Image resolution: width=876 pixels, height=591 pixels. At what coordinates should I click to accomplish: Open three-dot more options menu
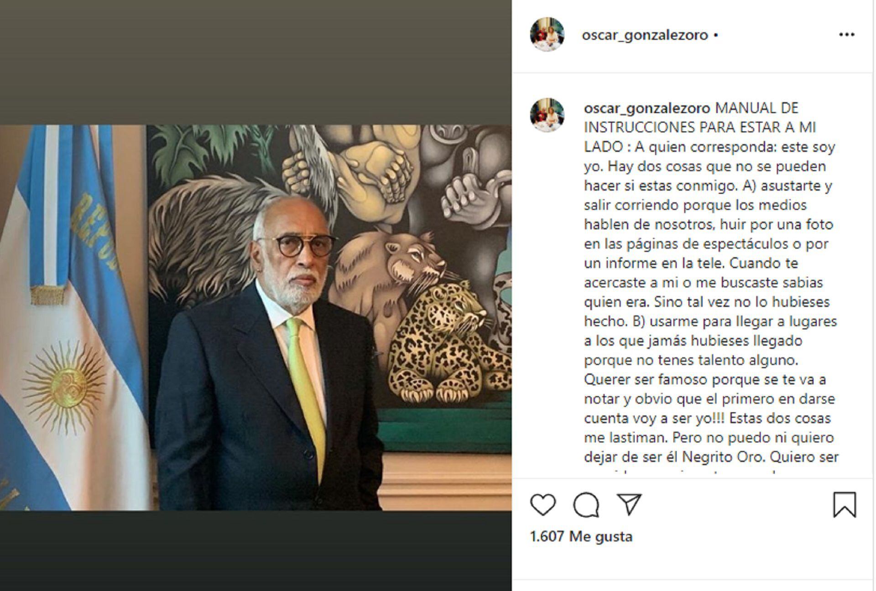[846, 35]
